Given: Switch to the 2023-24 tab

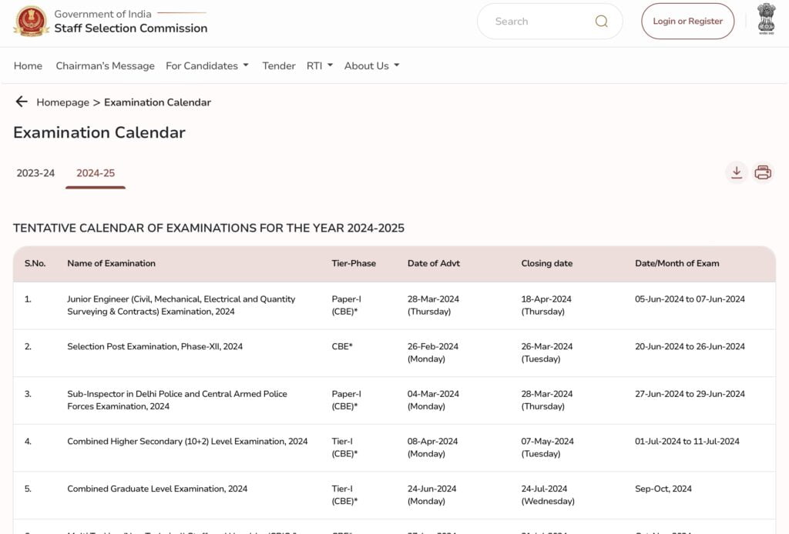Looking at the screenshot, I should coord(35,173).
